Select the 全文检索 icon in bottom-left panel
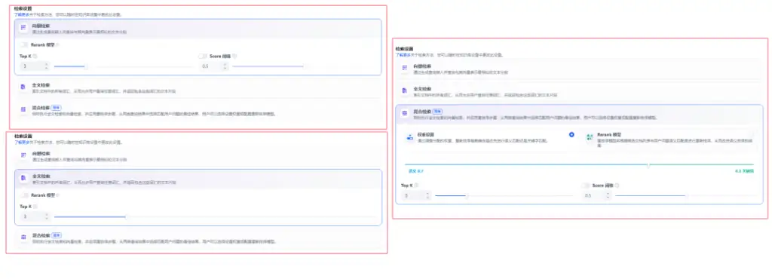772x279 pixels. point(23,178)
